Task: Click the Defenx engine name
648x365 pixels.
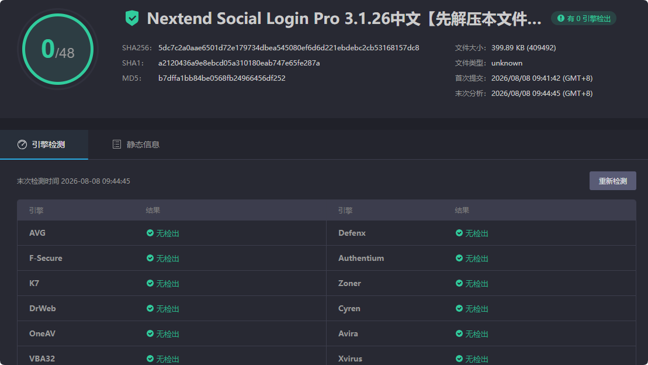Action: pyautogui.click(x=352, y=233)
